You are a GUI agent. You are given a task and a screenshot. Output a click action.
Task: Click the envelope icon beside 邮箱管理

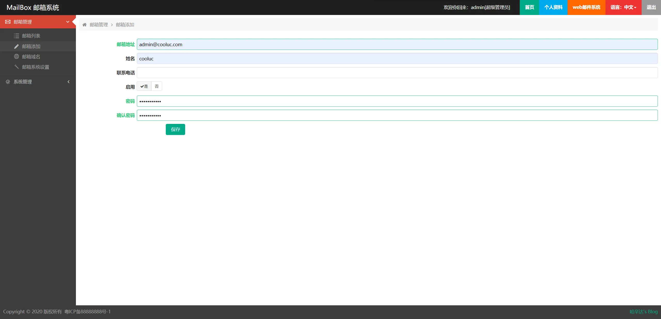(x=8, y=22)
